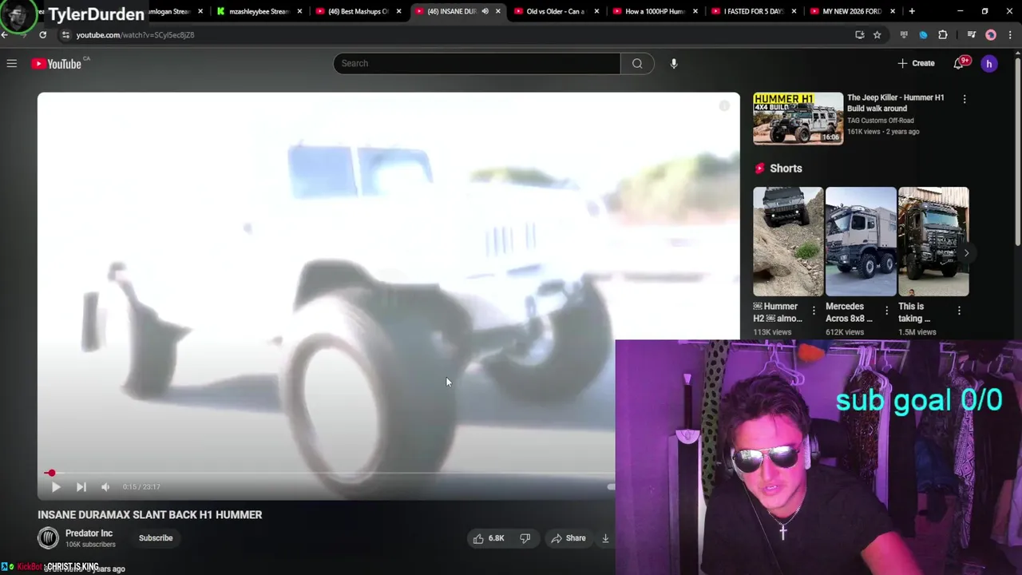Subscribe to Predator Inc channel
The image size is (1022, 575).
coord(156,538)
